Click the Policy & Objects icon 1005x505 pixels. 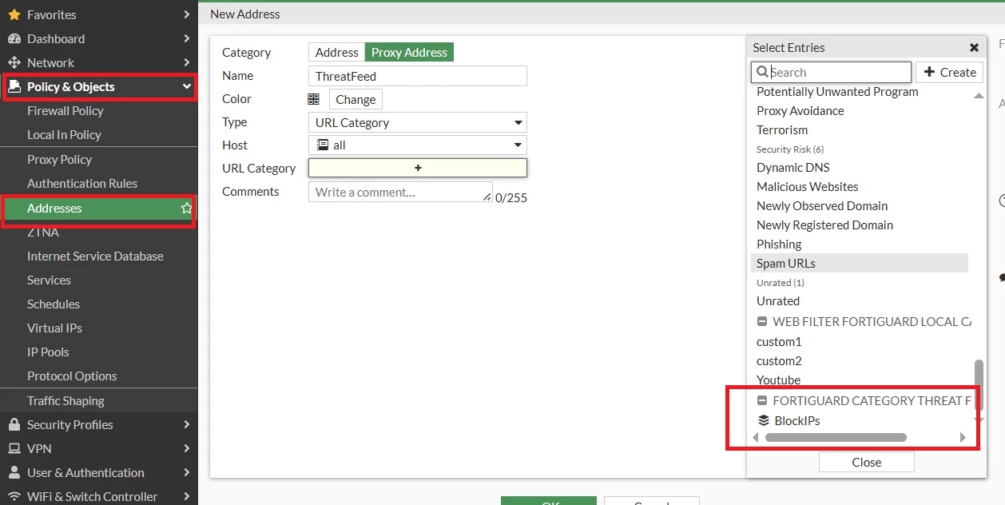tap(14, 86)
